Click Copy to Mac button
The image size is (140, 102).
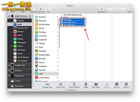[x=61, y=85]
